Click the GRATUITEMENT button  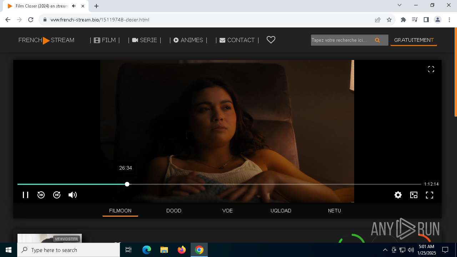coord(414,40)
